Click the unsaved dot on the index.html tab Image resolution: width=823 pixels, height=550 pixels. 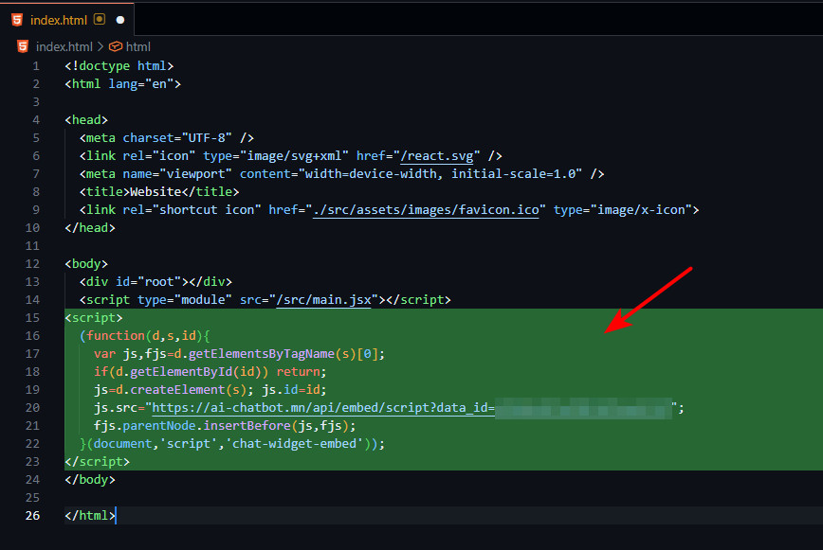120,19
